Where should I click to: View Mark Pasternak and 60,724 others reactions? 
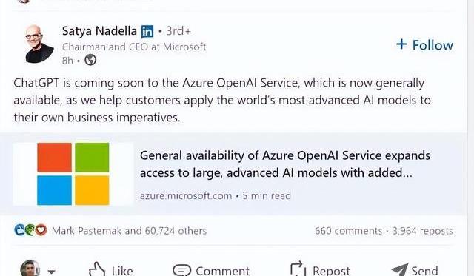tap(130, 231)
